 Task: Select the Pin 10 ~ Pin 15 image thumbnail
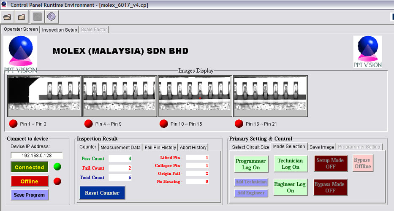click(x=195, y=96)
